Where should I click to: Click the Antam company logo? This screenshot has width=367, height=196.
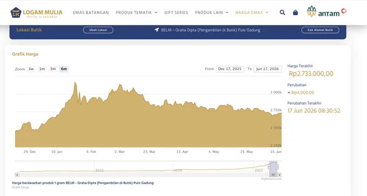(327, 11)
